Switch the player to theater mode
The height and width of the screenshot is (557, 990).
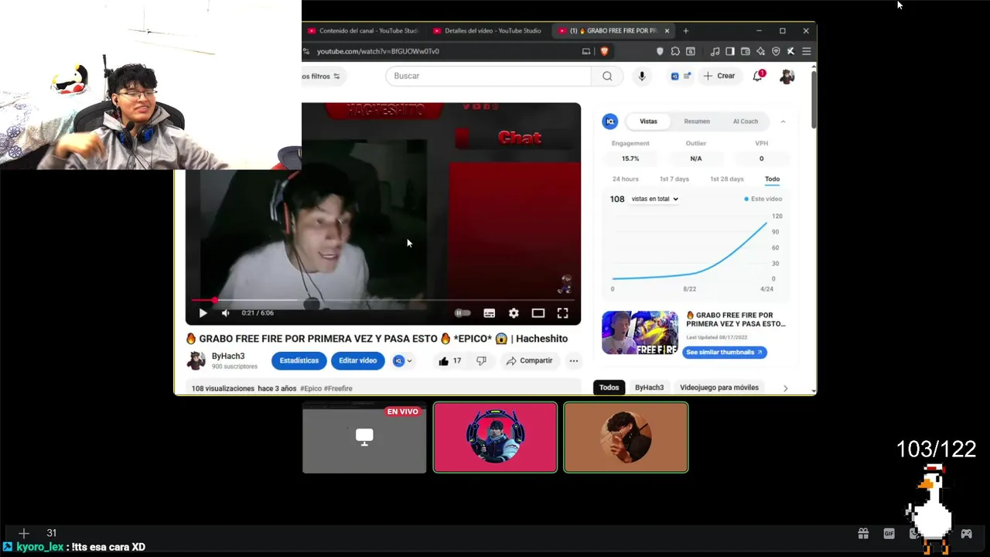point(538,313)
